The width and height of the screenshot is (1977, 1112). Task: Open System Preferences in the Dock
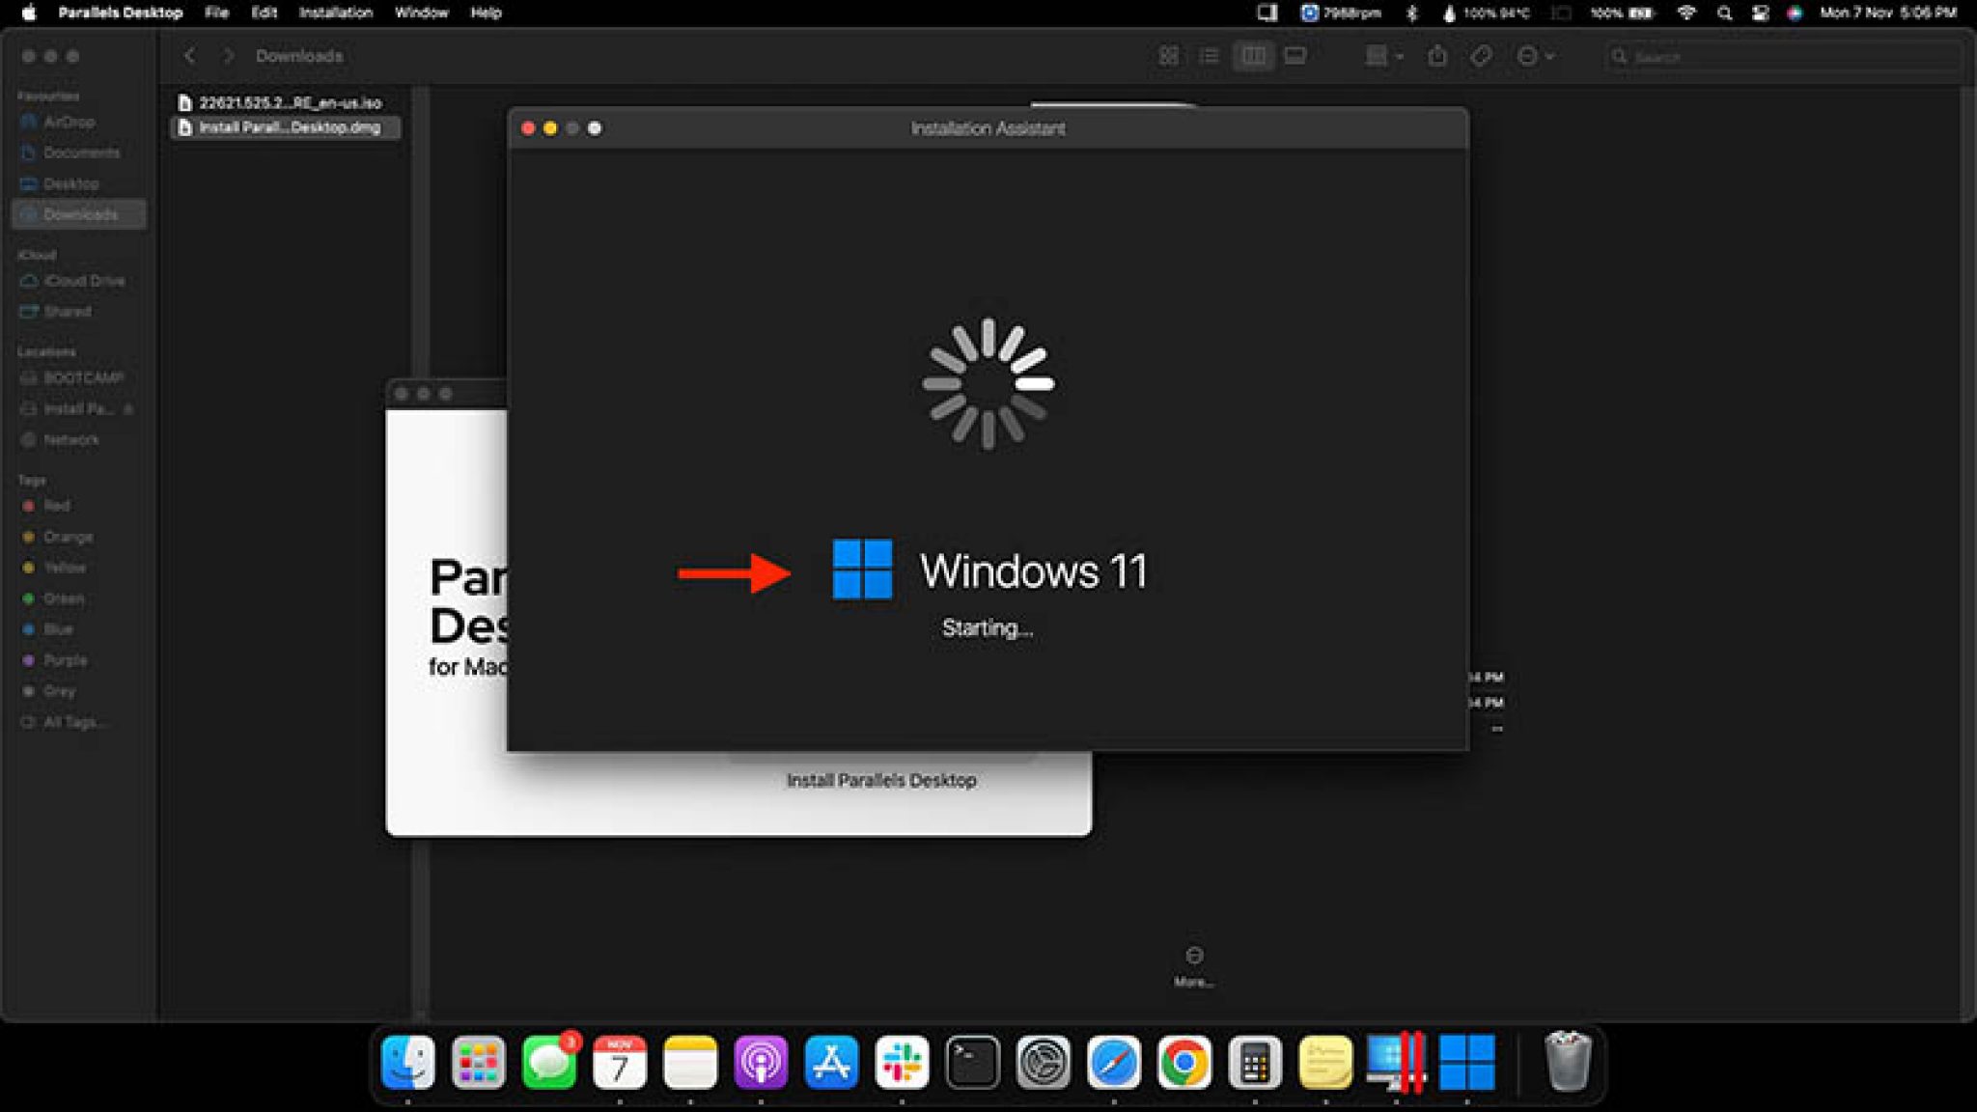tap(1044, 1063)
